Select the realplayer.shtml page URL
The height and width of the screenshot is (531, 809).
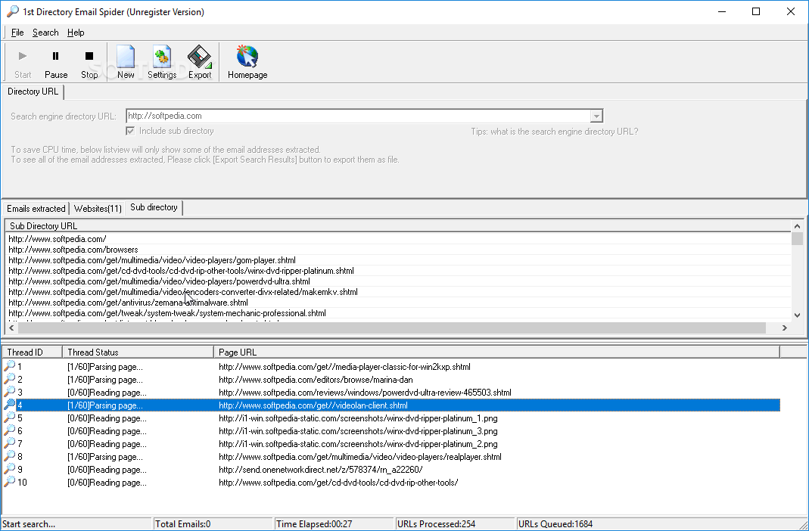pos(360,458)
